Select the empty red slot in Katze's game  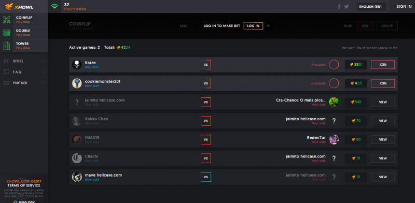pyautogui.click(x=334, y=65)
